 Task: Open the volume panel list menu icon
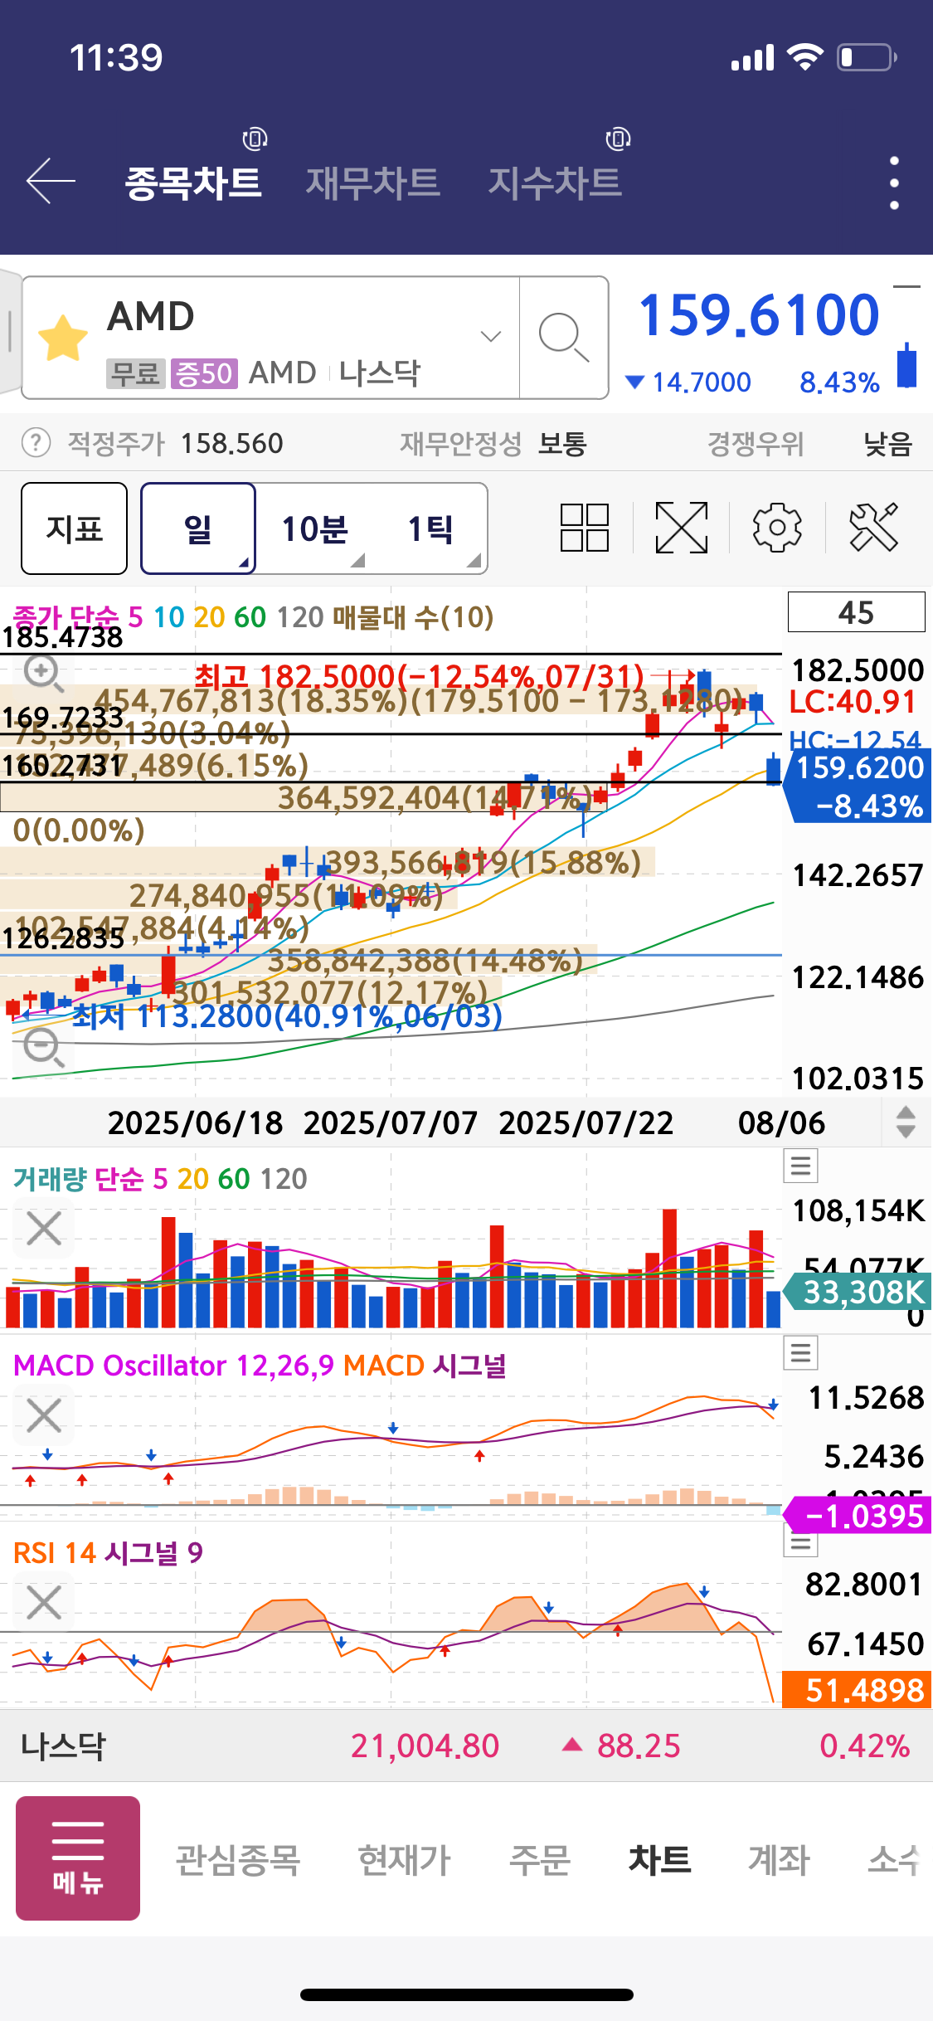800,1166
